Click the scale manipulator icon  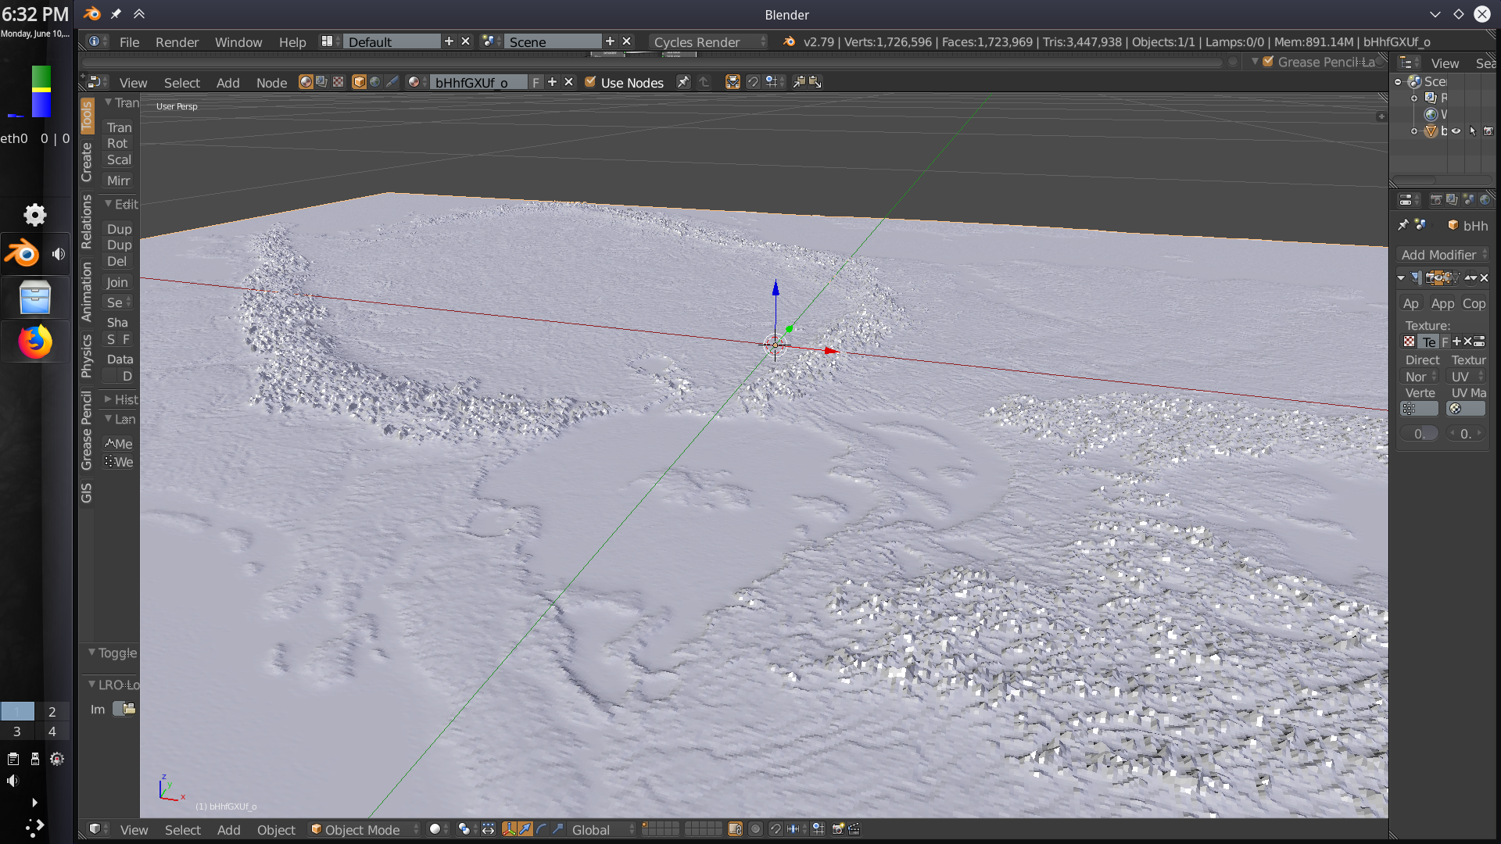(557, 829)
